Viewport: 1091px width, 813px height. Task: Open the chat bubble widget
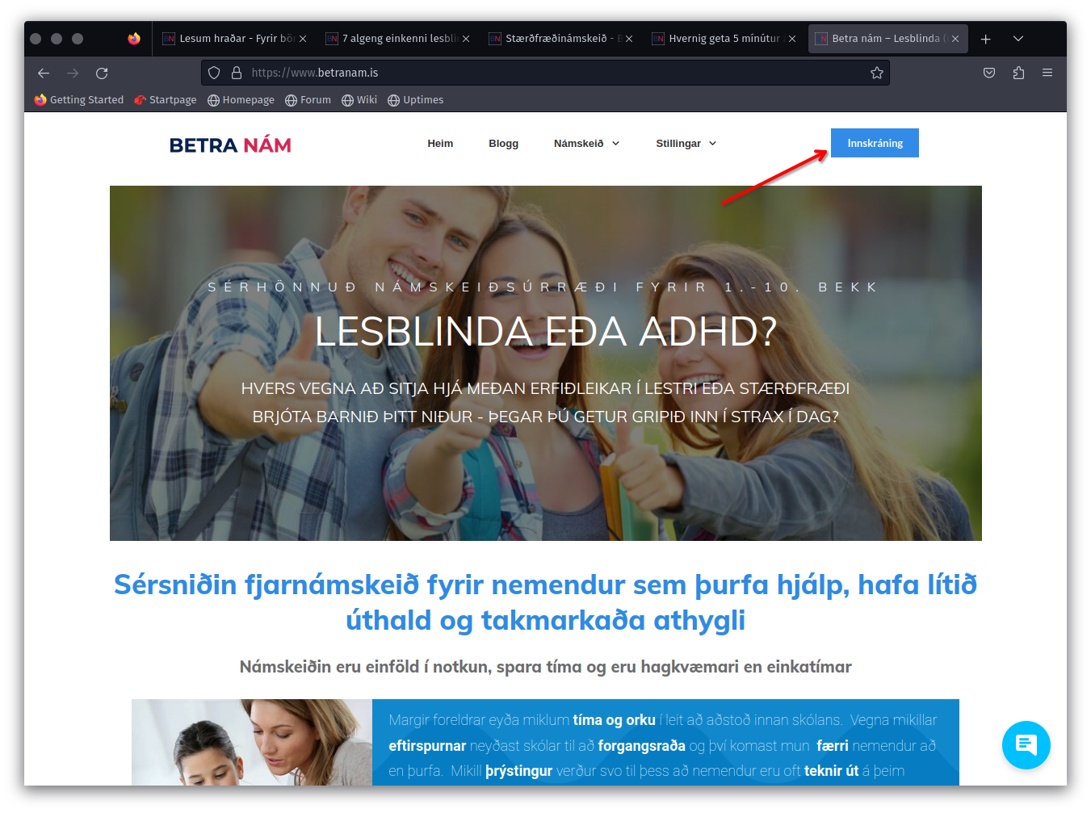click(1026, 745)
